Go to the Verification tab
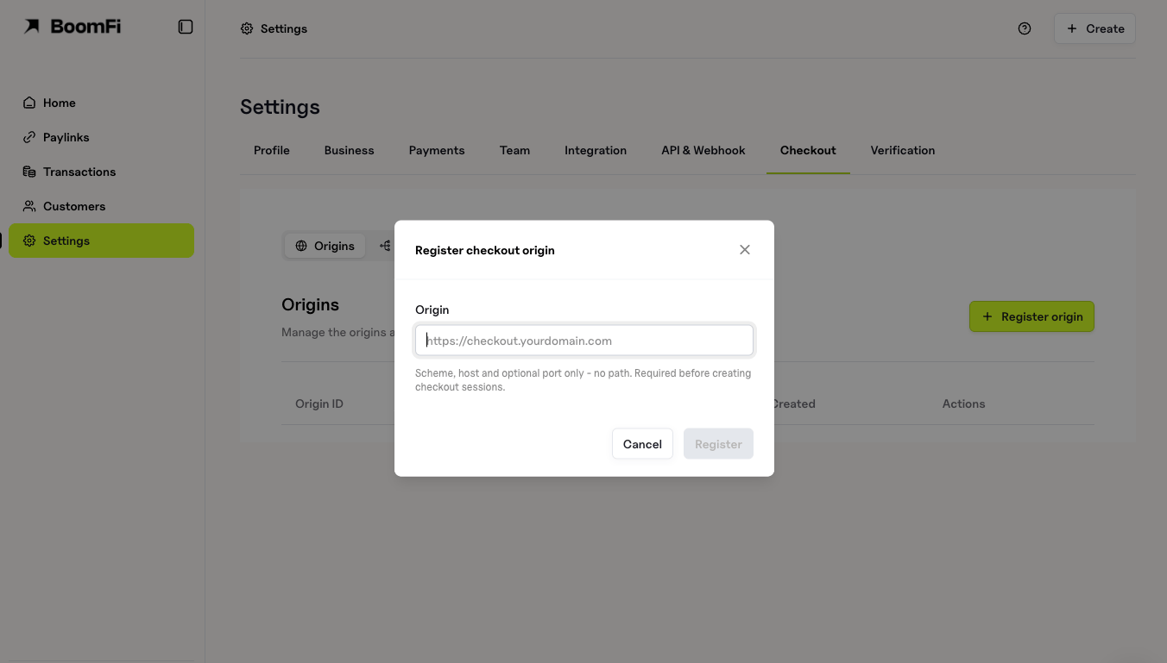1167x663 pixels. 903,150
